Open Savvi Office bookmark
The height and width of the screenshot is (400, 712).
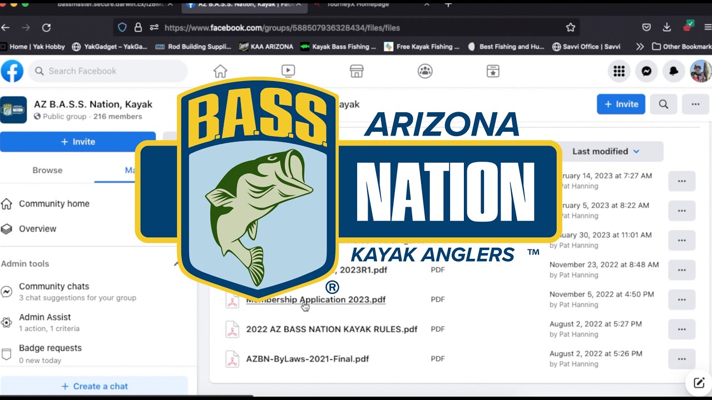[586, 47]
